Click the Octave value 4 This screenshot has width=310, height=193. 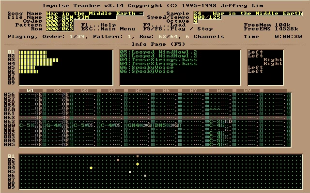tap(196, 21)
